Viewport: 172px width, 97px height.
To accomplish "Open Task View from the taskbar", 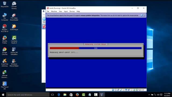I will (52, 95).
